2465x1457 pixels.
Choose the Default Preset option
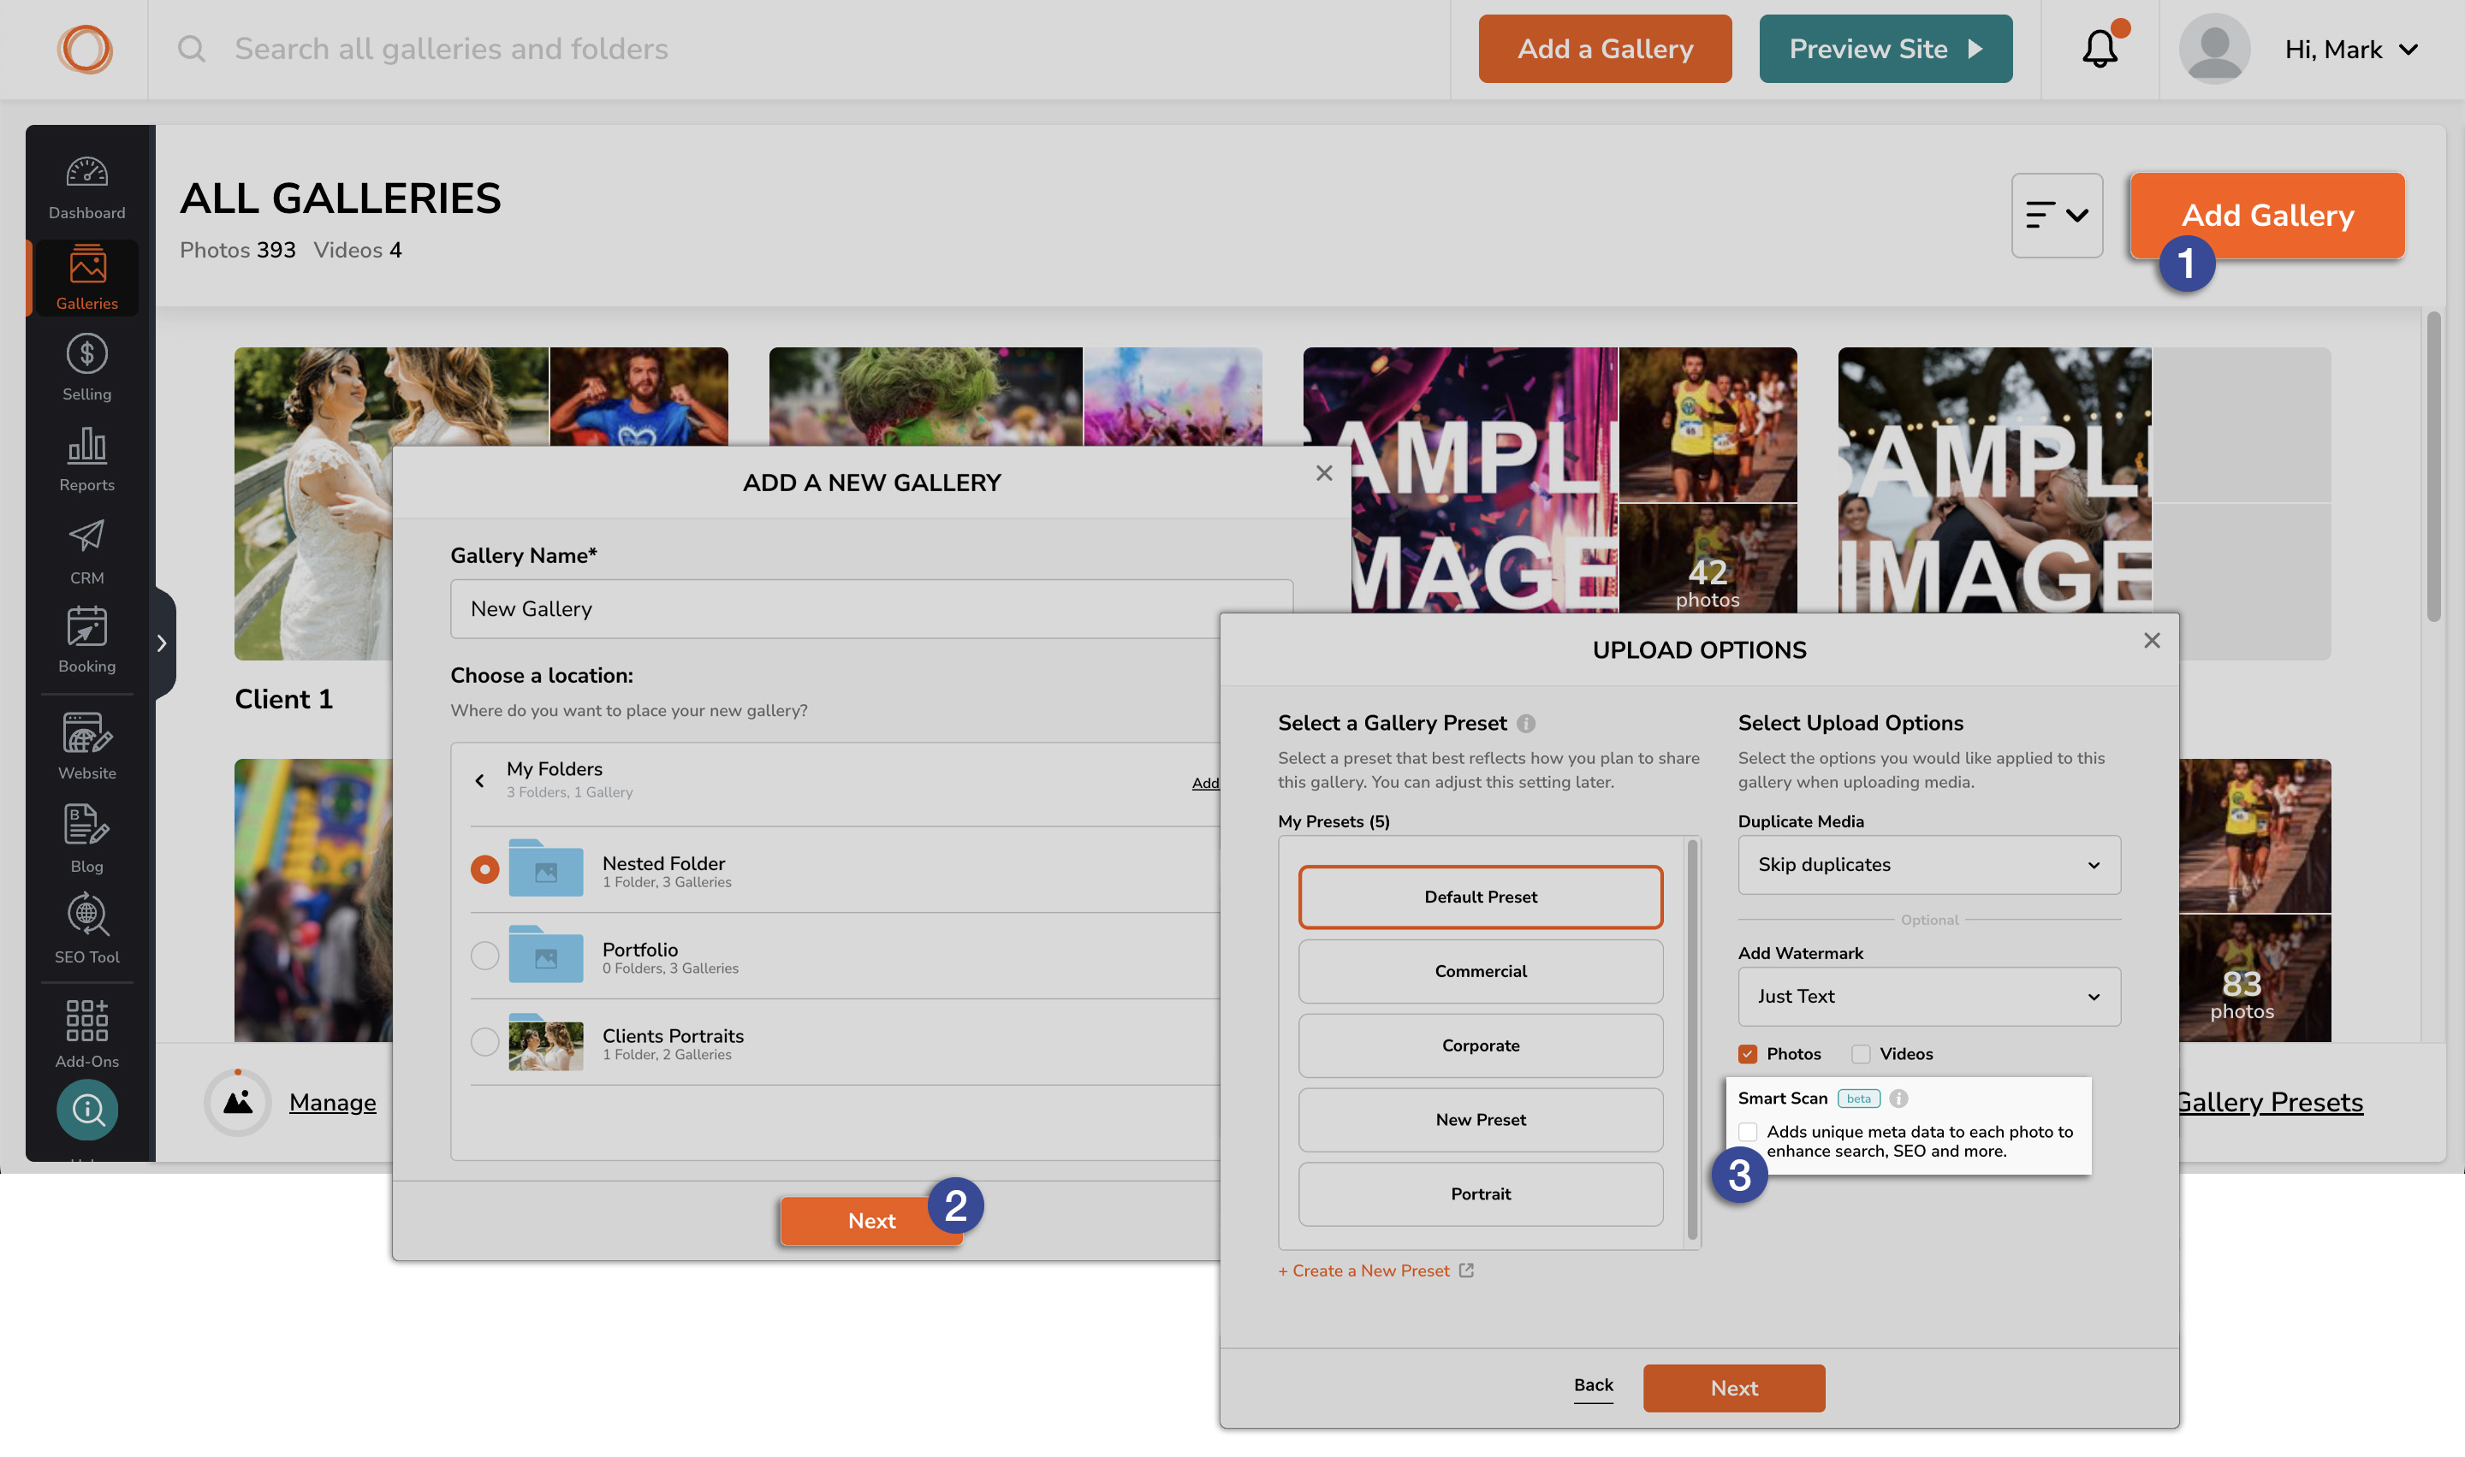(x=1481, y=897)
